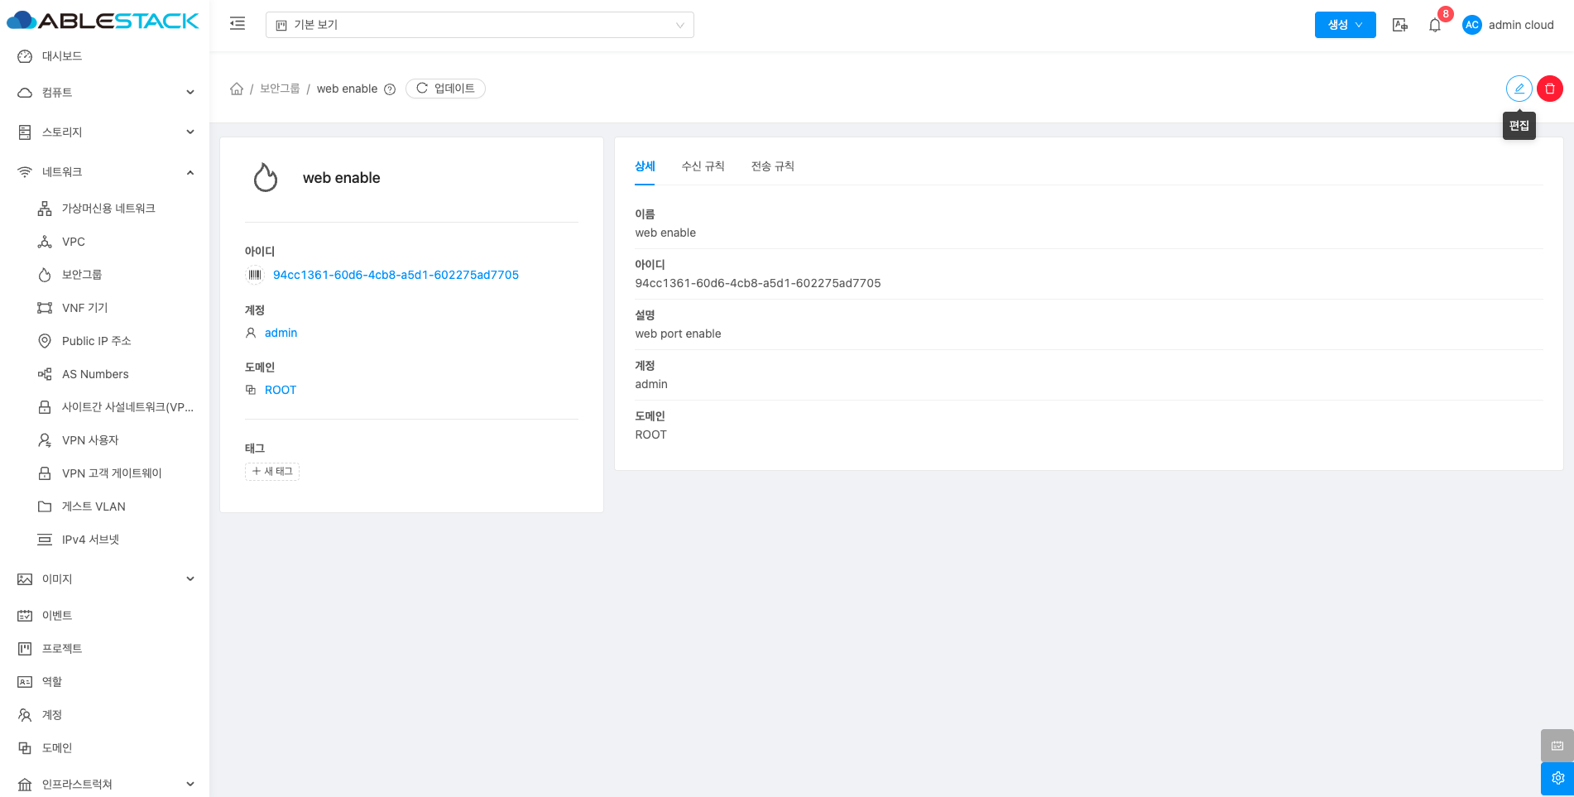Image resolution: width=1574 pixels, height=797 pixels.
Task: Click the 역할 role icon
Action: (25, 682)
